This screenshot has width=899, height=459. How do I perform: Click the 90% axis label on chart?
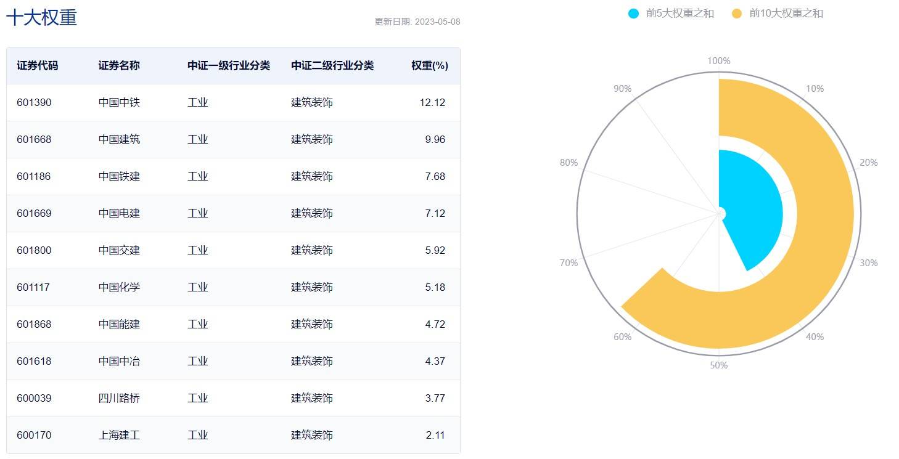pos(623,89)
